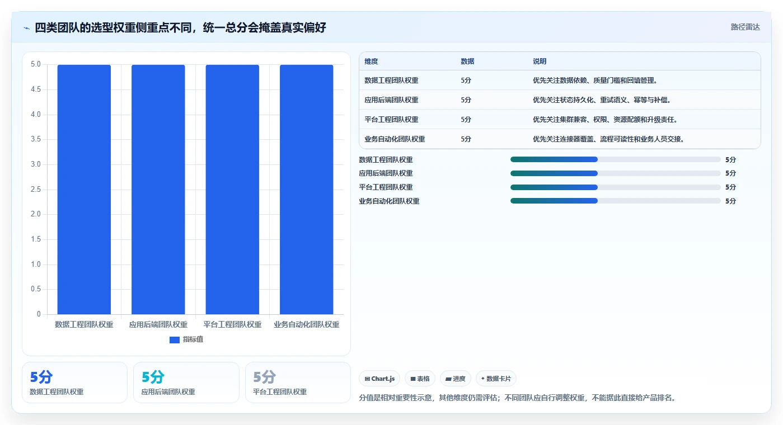
Task: Click the 数据工程团队权重 progress bar
Action: click(x=616, y=159)
